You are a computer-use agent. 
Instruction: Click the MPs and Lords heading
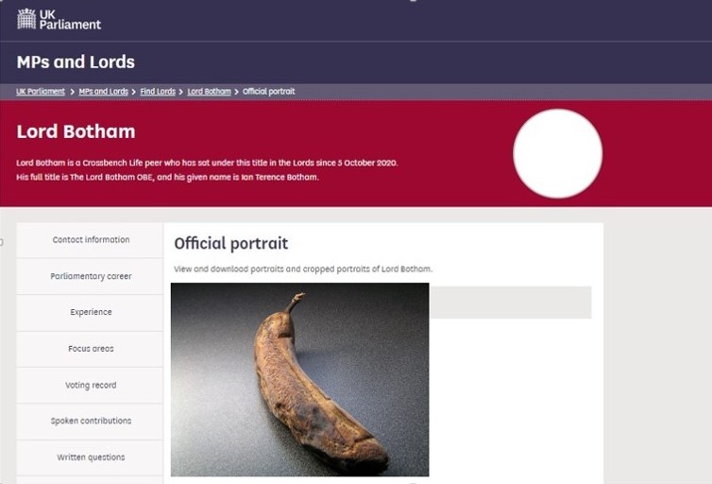[x=76, y=61]
